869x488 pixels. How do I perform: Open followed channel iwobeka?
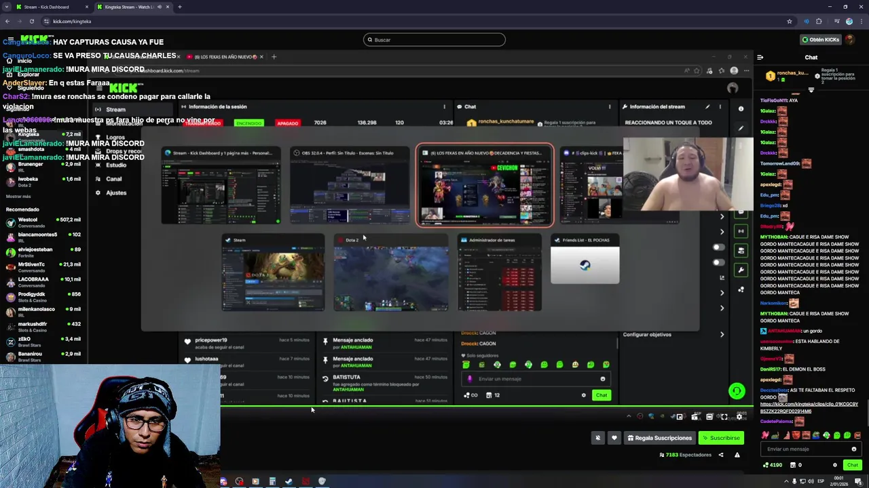click(x=44, y=182)
